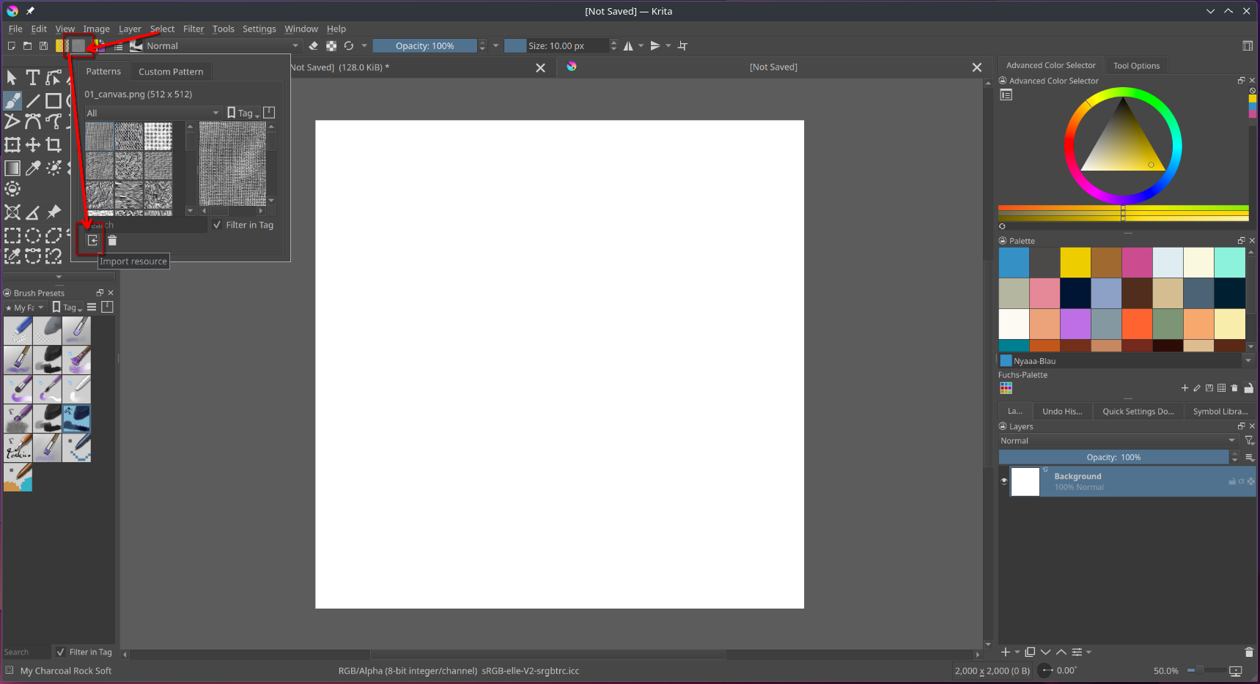The width and height of the screenshot is (1260, 684).
Task: Uncheck Filter in Tag in patterns popup
Action: point(217,225)
